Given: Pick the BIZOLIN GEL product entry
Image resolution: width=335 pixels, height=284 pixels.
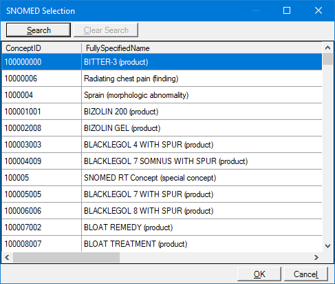Looking at the screenshot, I should (x=162, y=128).
